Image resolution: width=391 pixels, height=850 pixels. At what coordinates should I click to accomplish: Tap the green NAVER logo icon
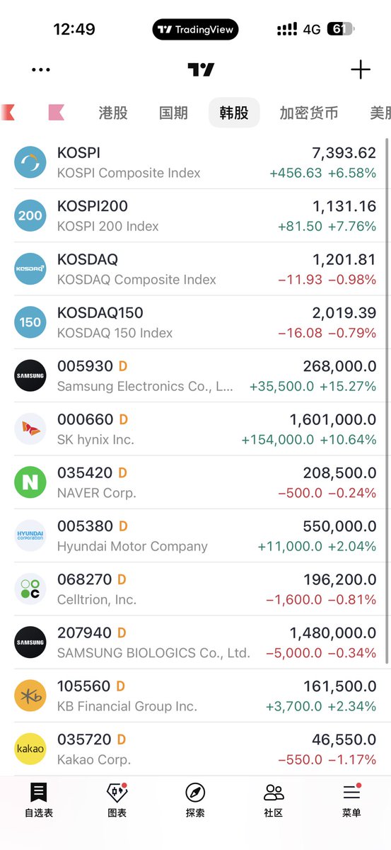[x=30, y=482]
